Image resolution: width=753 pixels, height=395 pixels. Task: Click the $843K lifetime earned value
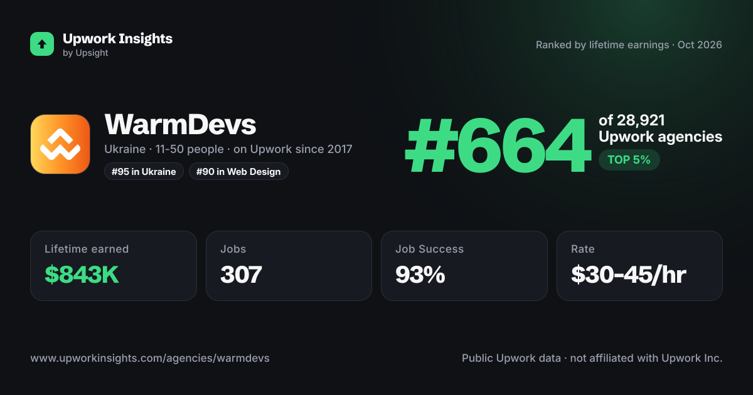82,275
